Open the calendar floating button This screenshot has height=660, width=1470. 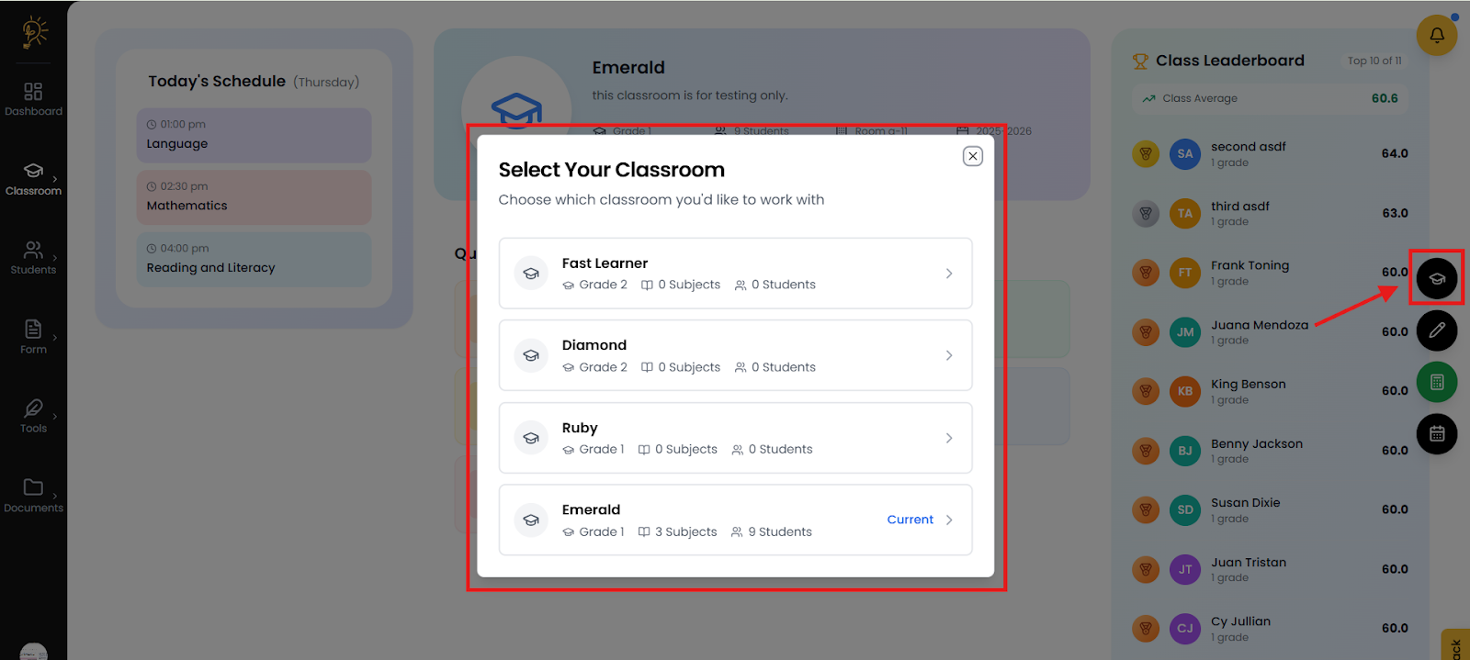pos(1436,434)
